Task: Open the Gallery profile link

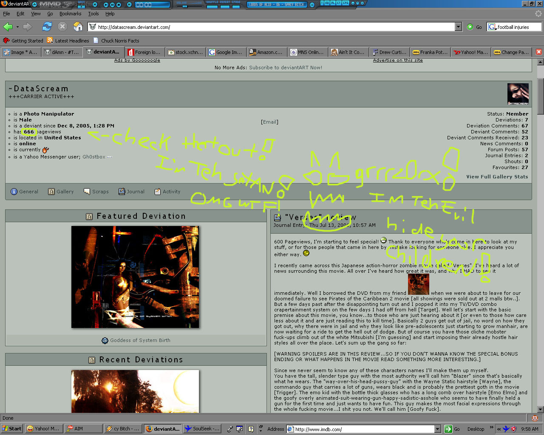Action: point(61,192)
